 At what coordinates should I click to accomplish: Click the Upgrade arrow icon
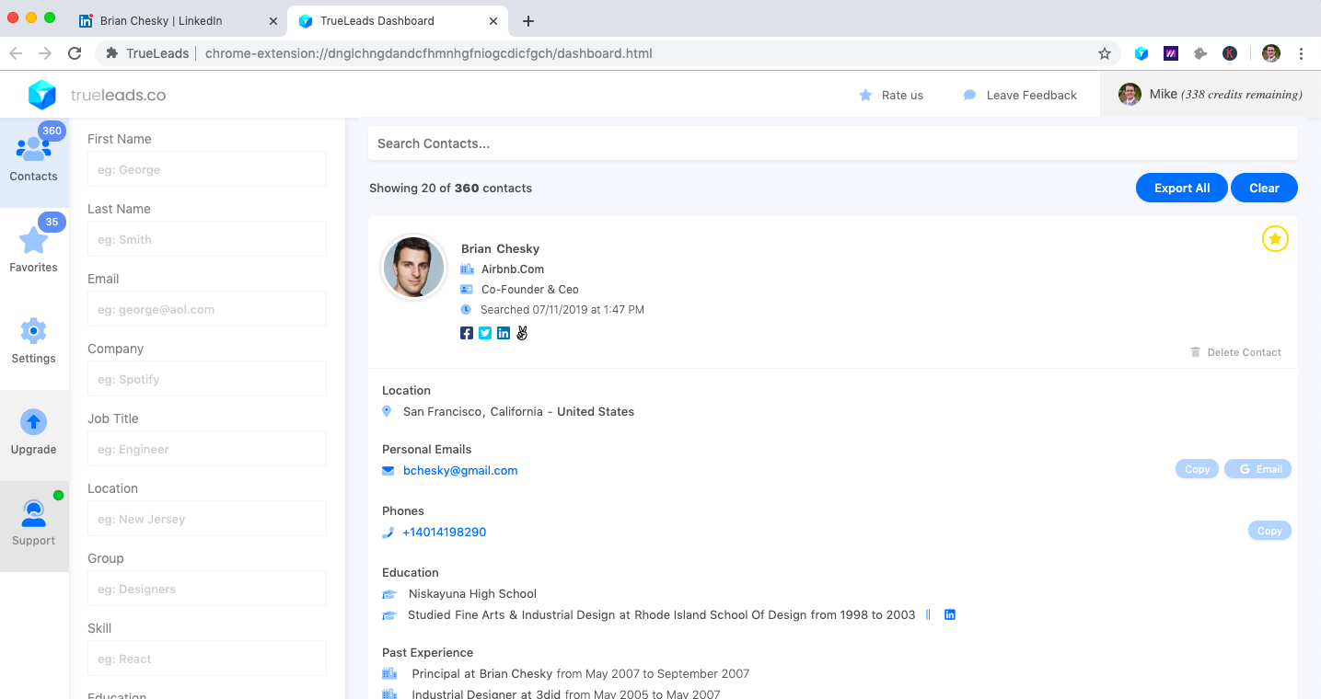pyautogui.click(x=34, y=422)
